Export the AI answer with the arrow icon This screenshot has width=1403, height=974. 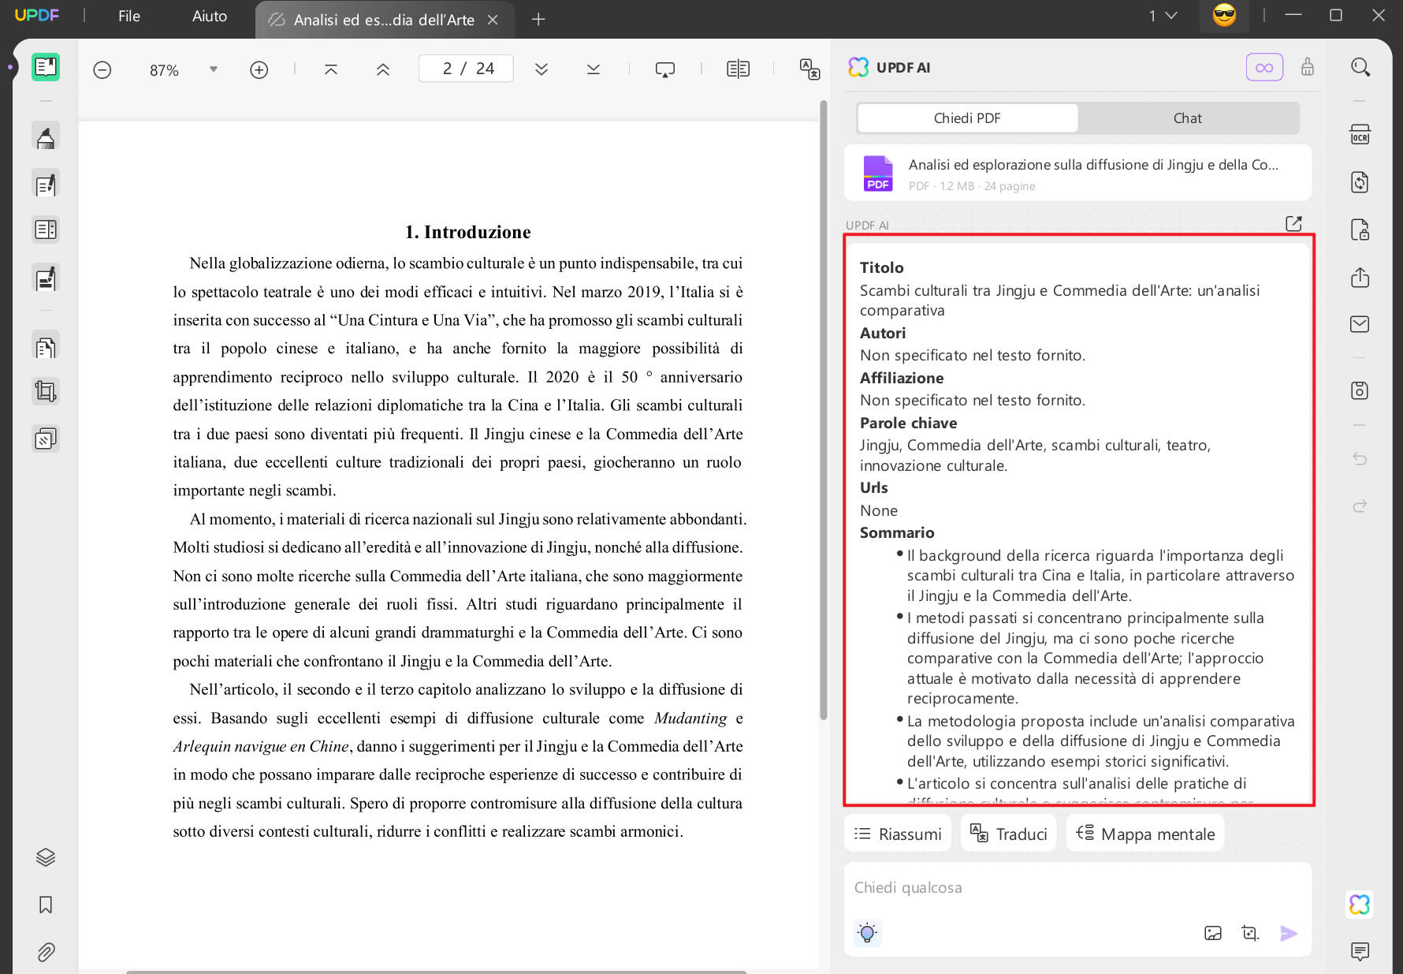tap(1293, 224)
